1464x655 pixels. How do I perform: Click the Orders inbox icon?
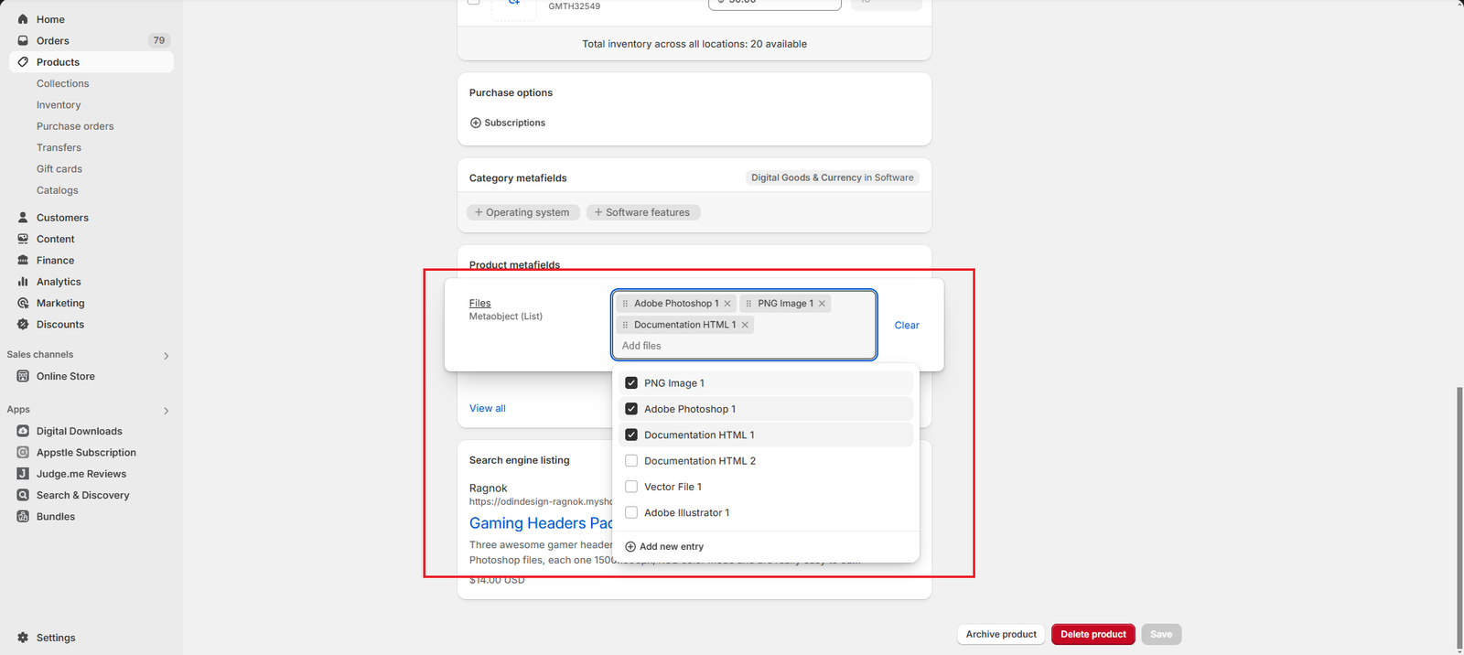click(x=23, y=40)
